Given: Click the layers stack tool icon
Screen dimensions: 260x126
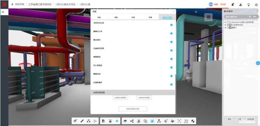Looking at the screenshot, I should pyautogui.click(x=125, y=121).
